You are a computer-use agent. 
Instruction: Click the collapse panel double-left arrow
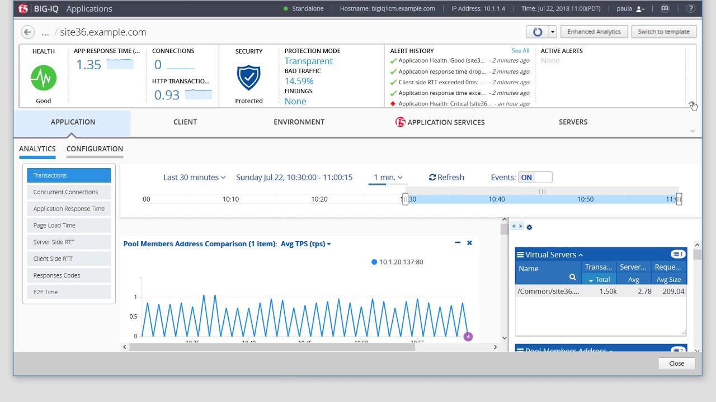click(514, 226)
